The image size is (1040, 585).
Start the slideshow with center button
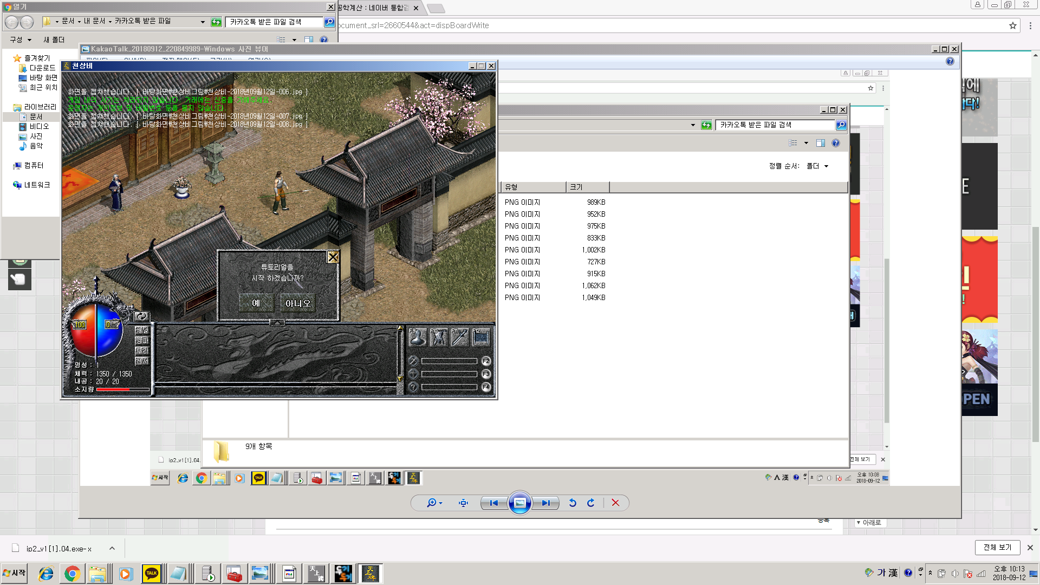pos(519,503)
